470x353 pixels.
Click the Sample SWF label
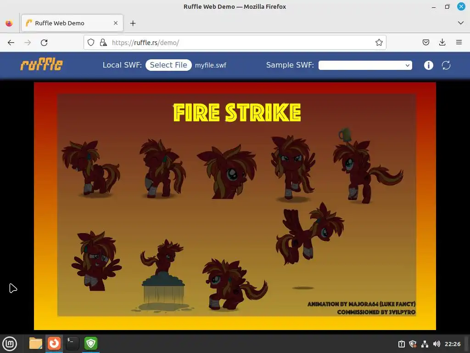tap(290, 65)
